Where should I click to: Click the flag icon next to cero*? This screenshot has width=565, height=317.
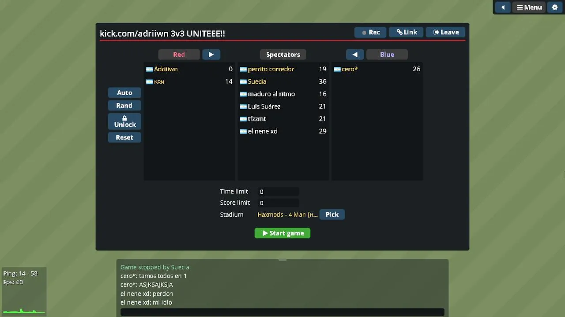click(337, 70)
